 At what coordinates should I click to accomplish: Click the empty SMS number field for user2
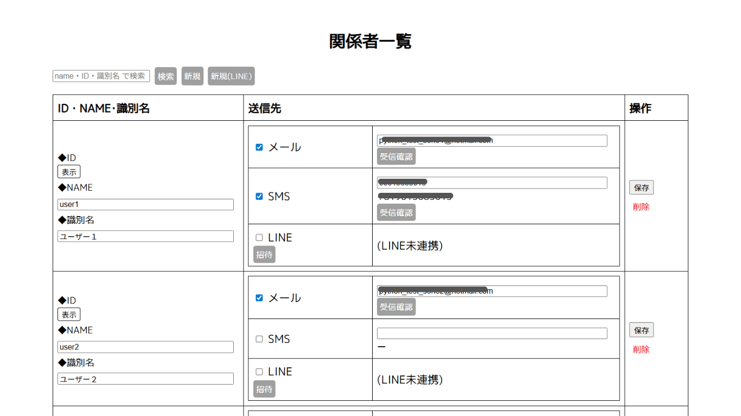491,334
